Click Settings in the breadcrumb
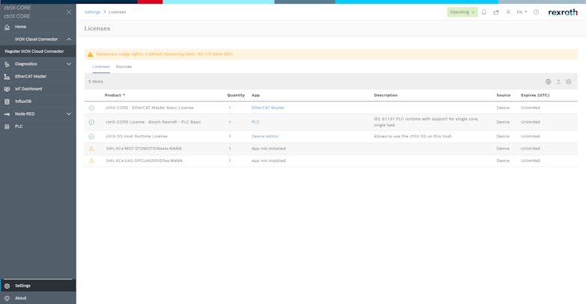This screenshot has height=304, width=586. pos(92,12)
